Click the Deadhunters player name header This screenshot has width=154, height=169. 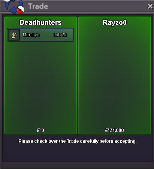click(x=40, y=22)
